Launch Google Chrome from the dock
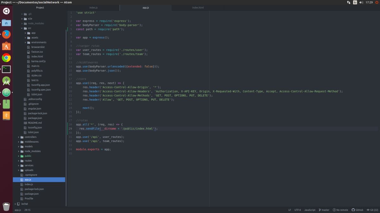 6,58
